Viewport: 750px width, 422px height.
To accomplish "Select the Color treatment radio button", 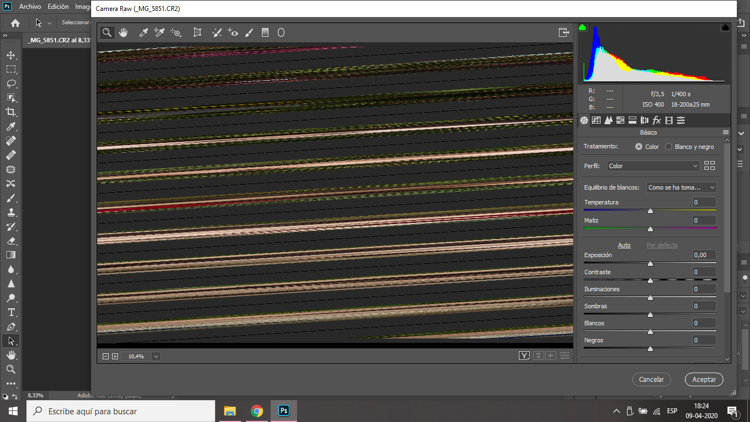I will pyautogui.click(x=639, y=147).
